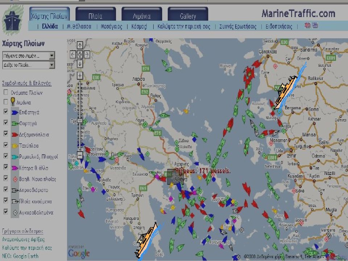Image resolution: width=348 pixels, height=261 pixels.
Task: Uncheck the Επιβατηγά checkbox
Action: pyautogui.click(x=6, y=111)
